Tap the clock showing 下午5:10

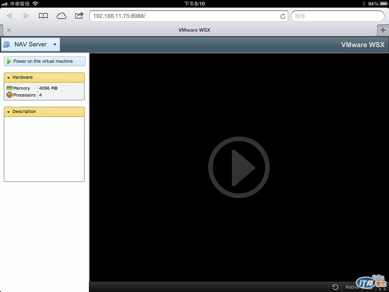pos(194,4)
